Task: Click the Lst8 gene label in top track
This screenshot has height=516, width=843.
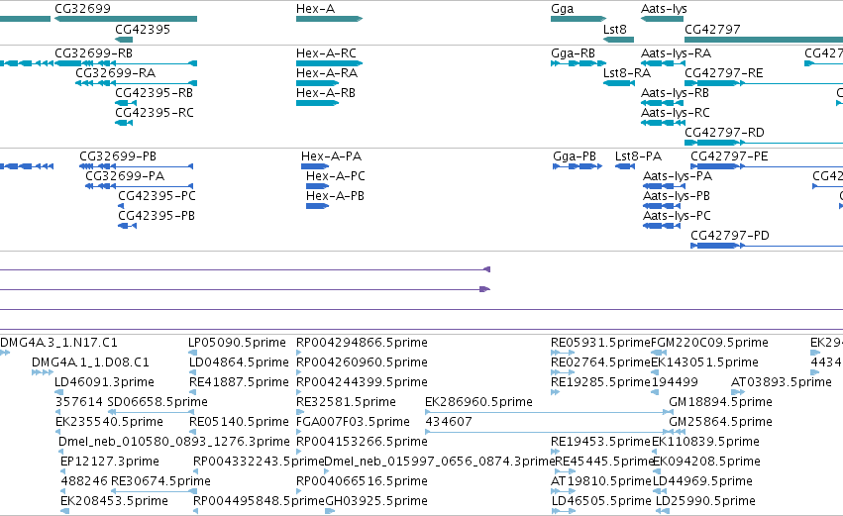Action: [x=615, y=29]
